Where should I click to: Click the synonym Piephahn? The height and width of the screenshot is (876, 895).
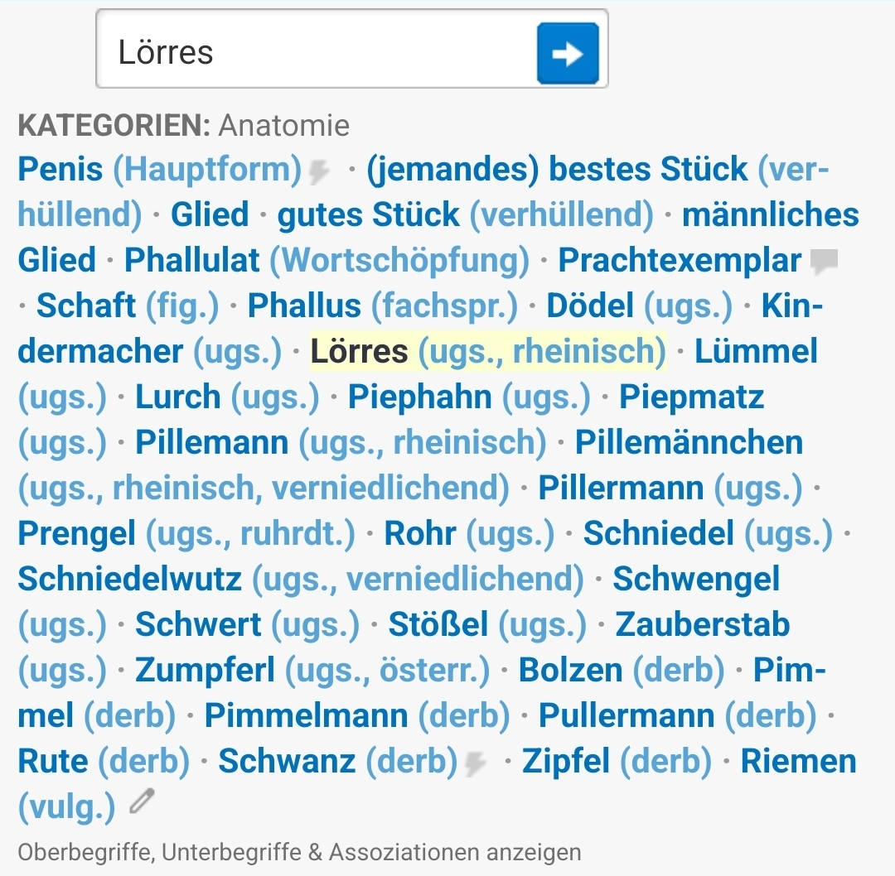pos(419,397)
